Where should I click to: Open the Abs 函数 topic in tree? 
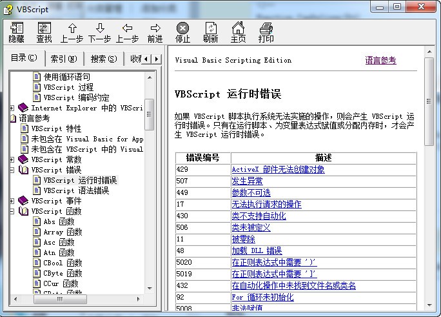point(59,221)
